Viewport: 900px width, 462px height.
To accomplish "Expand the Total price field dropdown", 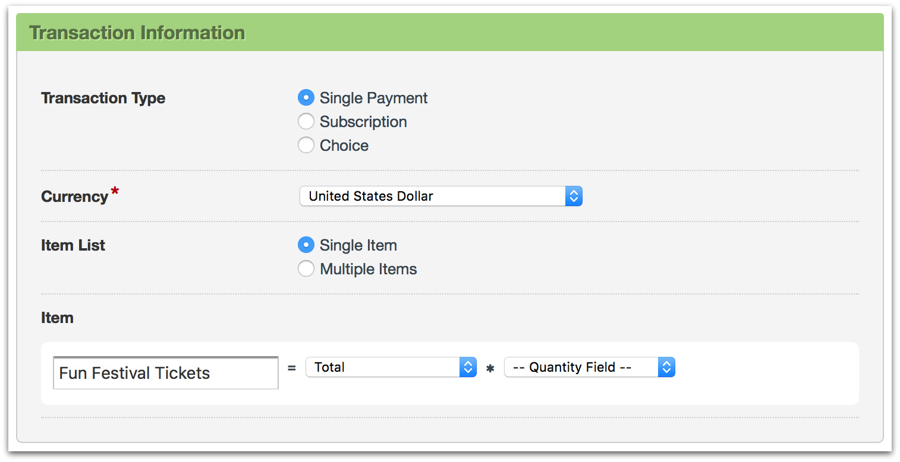I will 383,368.
